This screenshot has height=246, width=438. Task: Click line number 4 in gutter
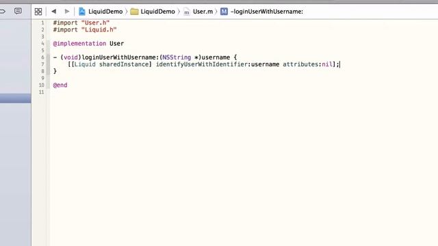pos(42,44)
